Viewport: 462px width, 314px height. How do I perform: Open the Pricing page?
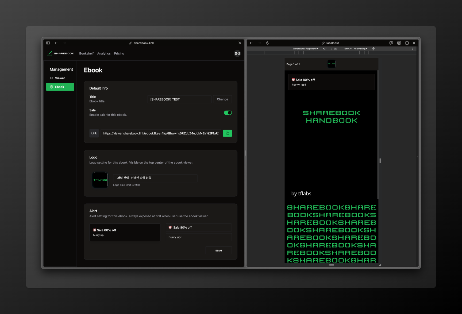point(119,53)
